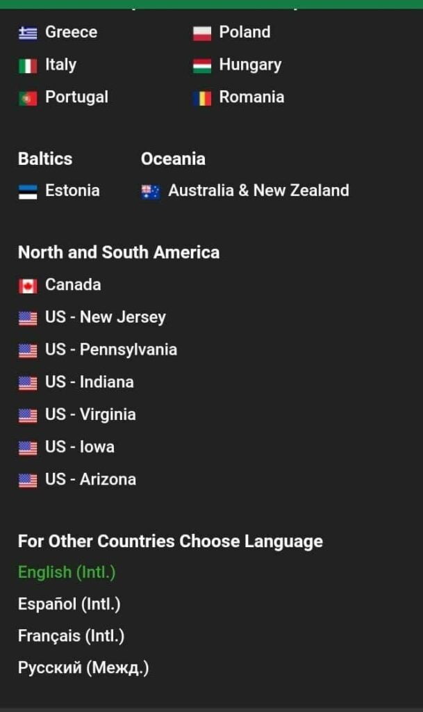Choose Français (Intl.) language

(72, 636)
